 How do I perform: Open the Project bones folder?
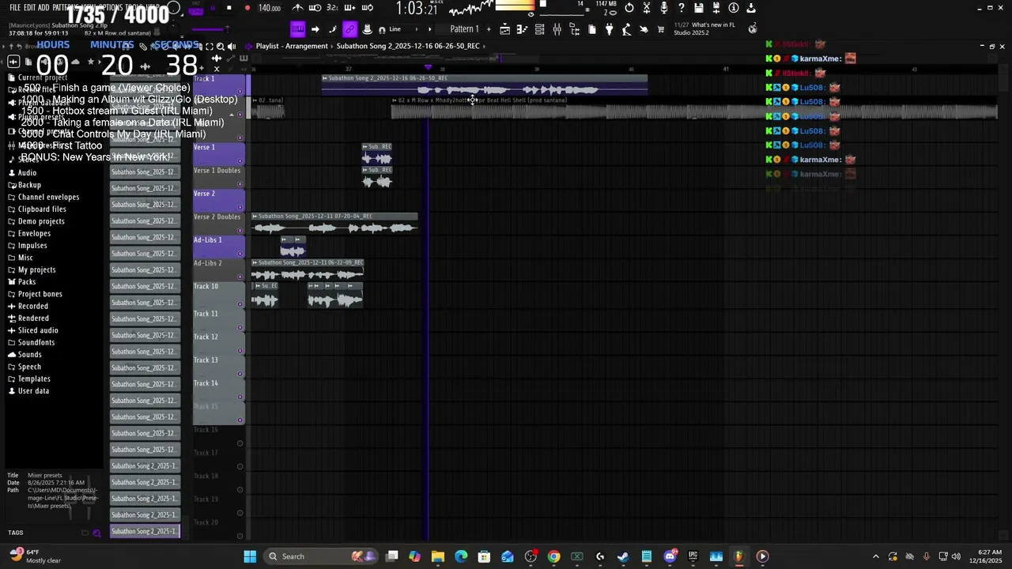40,294
